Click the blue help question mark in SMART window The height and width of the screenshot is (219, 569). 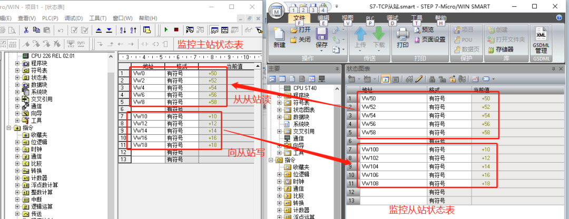(x=559, y=17)
